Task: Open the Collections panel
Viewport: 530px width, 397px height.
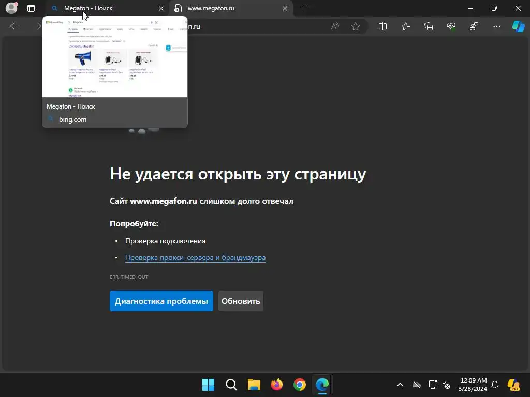Action: [428, 26]
